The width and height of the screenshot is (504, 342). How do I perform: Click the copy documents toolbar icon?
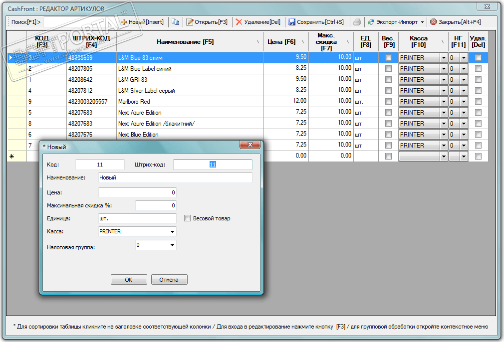coord(175,22)
